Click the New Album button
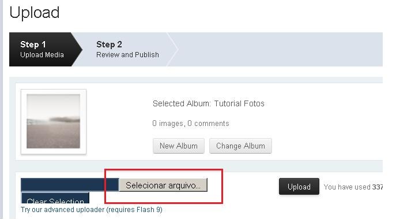Screen dimensions: 396x219 point(179,146)
